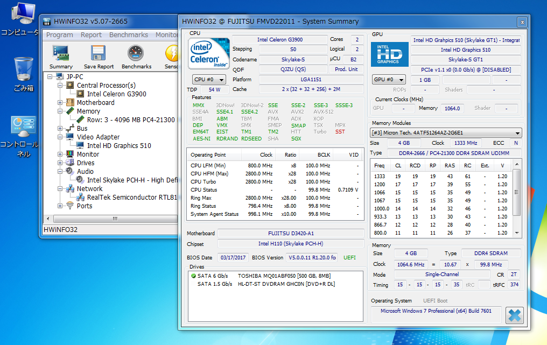547x345 pixels.
Task: Open the CPU #0 selector dropdown
Action: [x=209, y=80]
